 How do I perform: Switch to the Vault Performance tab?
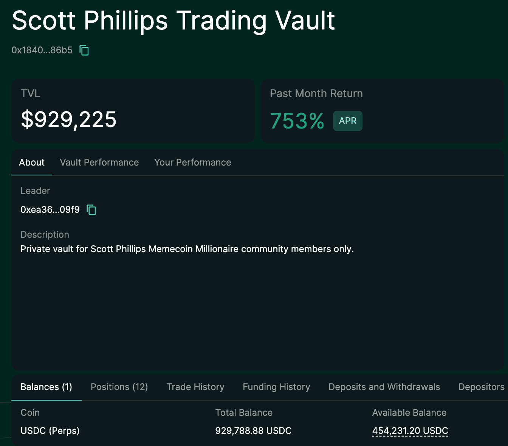[99, 162]
